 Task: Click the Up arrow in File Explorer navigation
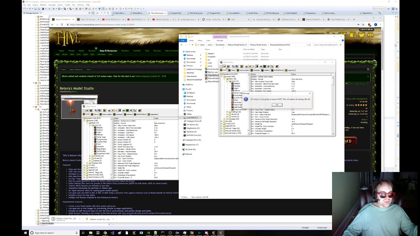[192, 45]
